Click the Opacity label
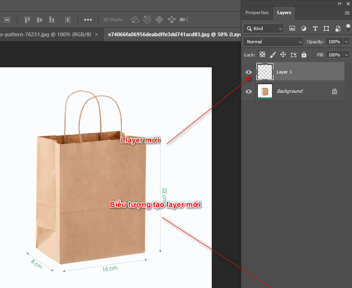The height and width of the screenshot is (288, 352). pos(315,42)
